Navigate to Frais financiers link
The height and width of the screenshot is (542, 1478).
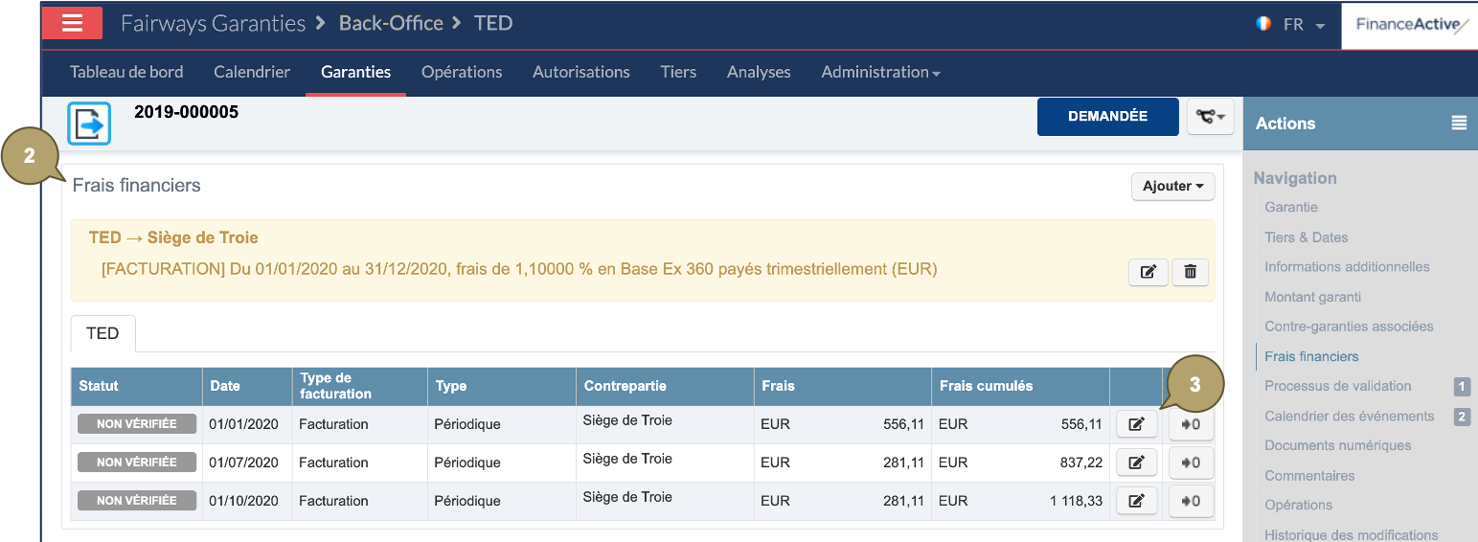tap(1311, 356)
